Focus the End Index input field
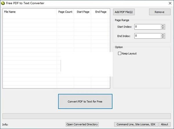 [147, 36]
